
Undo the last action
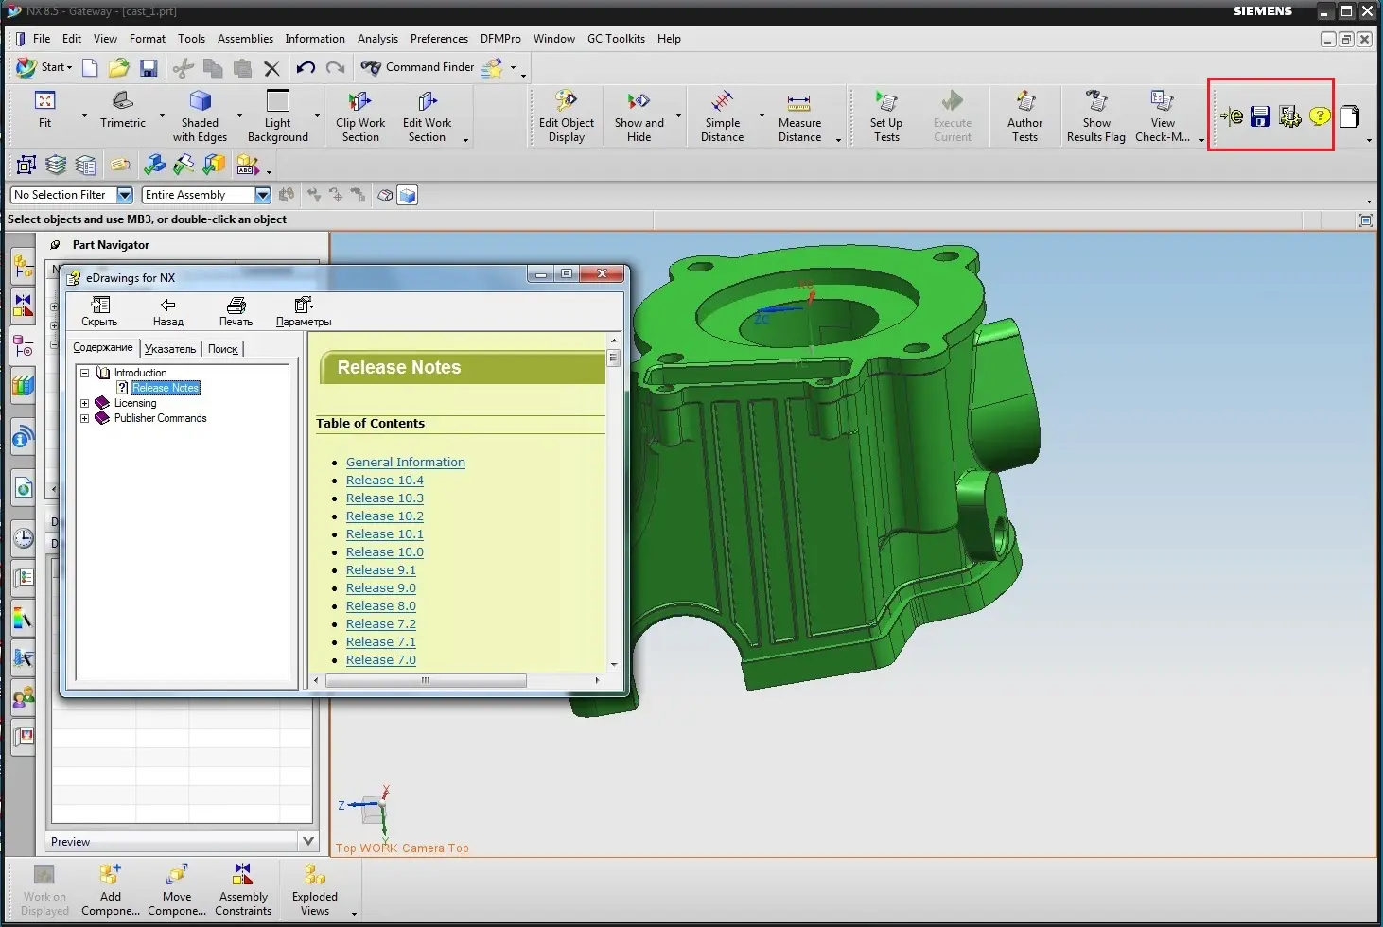(x=306, y=67)
